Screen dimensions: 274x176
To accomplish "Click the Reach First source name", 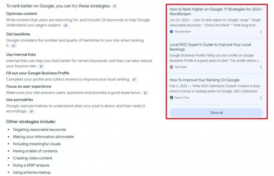I will (x=182, y=98).
